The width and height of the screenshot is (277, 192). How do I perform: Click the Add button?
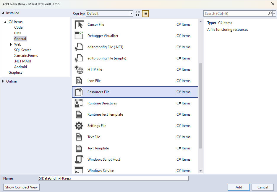click(x=239, y=187)
